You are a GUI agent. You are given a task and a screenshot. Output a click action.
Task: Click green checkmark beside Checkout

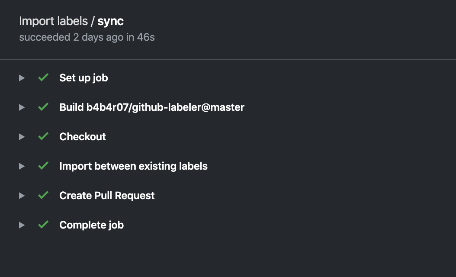pyautogui.click(x=43, y=136)
